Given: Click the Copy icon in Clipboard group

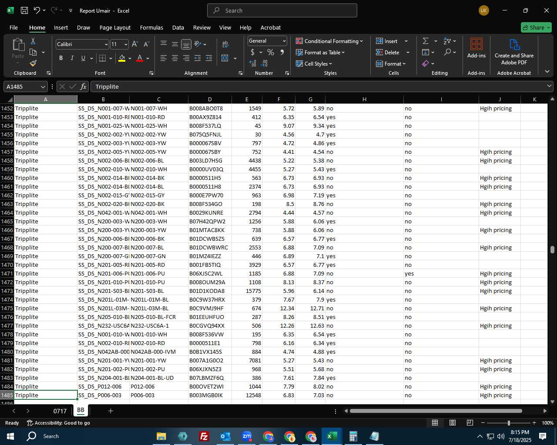Looking at the screenshot, I should (x=33, y=52).
